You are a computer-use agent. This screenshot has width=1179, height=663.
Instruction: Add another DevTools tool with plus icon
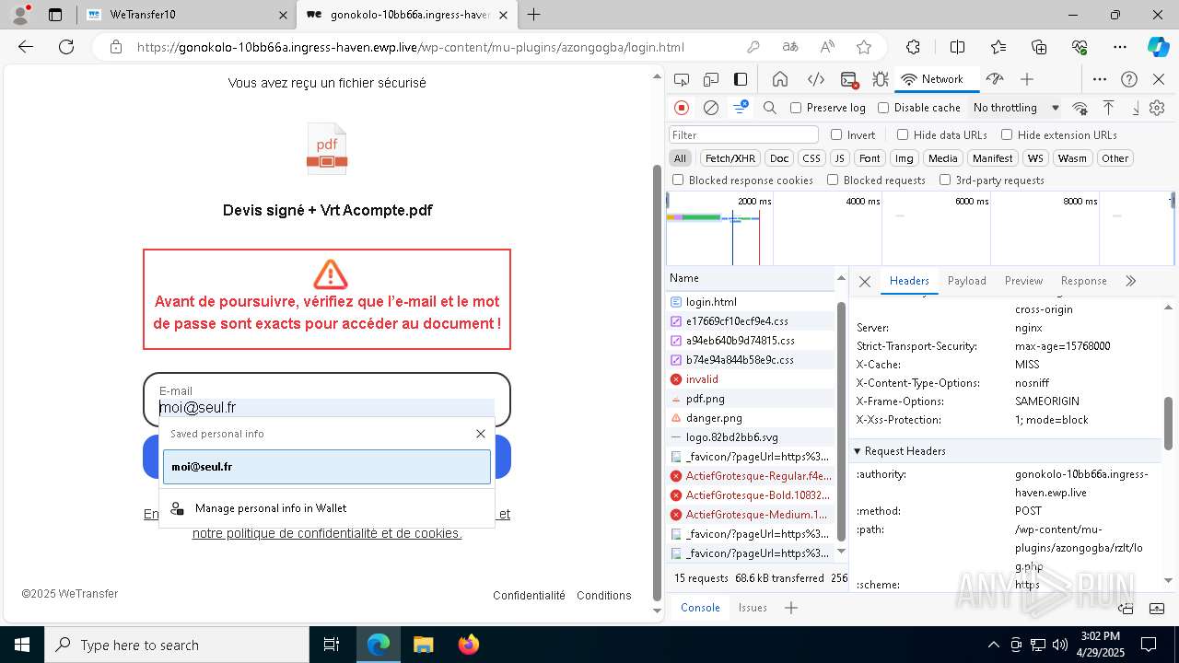pos(1027,79)
